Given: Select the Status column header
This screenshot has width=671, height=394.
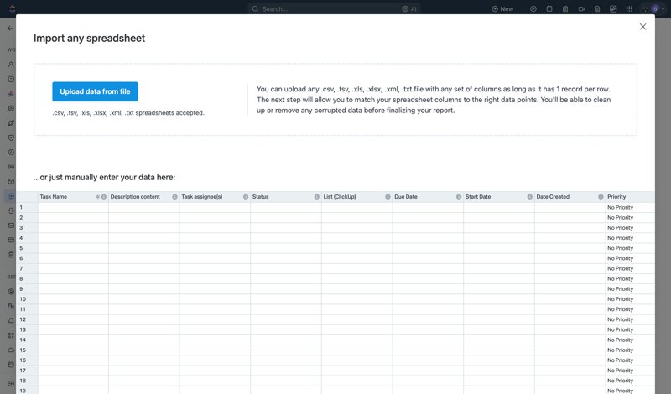Looking at the screenshot, I should (286, 197).
